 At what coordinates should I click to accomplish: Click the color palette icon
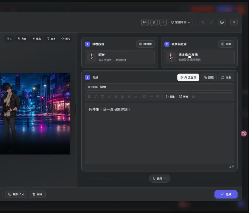[x=145, y=97]
